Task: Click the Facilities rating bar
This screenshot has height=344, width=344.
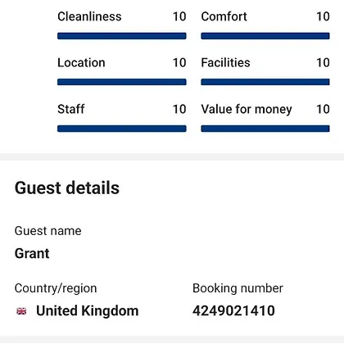Action: point(265,82)
